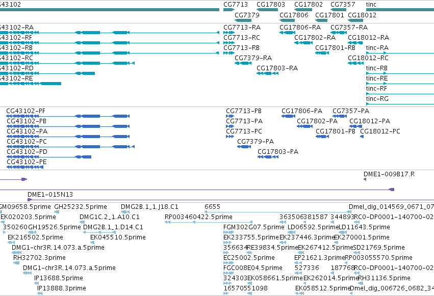Select protein CG17801-PB
Screen dimensions: 434x296
[x=322, y=137]
